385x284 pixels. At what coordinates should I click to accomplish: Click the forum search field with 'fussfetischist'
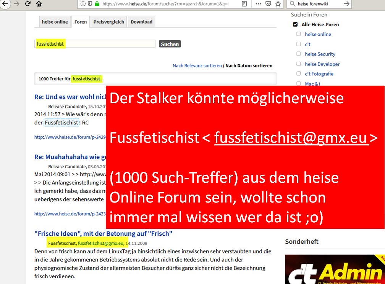pyautogui.click(x=95, y=44)
